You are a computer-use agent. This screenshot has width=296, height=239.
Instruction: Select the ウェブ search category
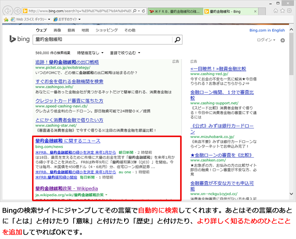pyautogui.click(x=41, y=30)
